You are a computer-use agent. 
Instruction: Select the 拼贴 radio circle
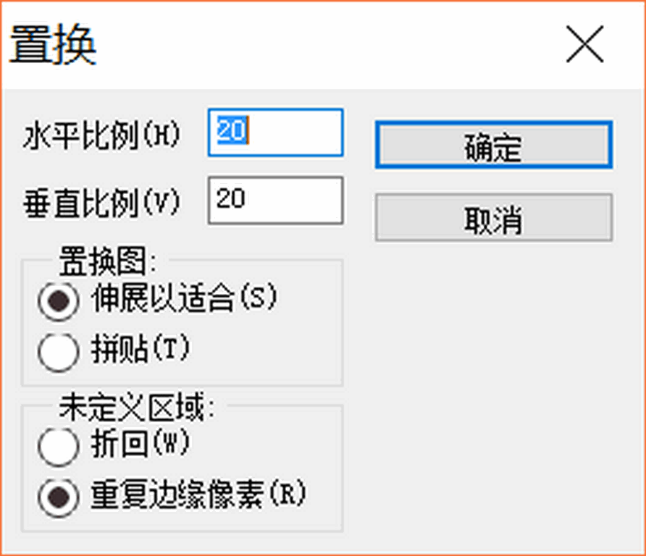(58, 352)
